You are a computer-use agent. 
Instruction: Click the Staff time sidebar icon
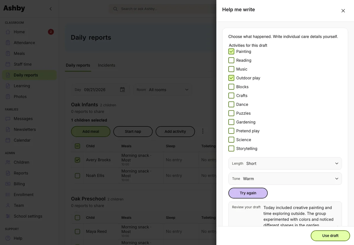[8, 64]
